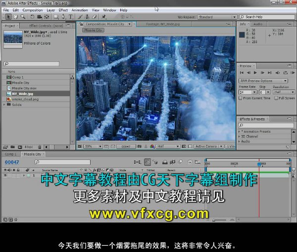Screen dimensions: 297x252
Task: Create new folder in Project panel
Action: (x=12, y=147)
